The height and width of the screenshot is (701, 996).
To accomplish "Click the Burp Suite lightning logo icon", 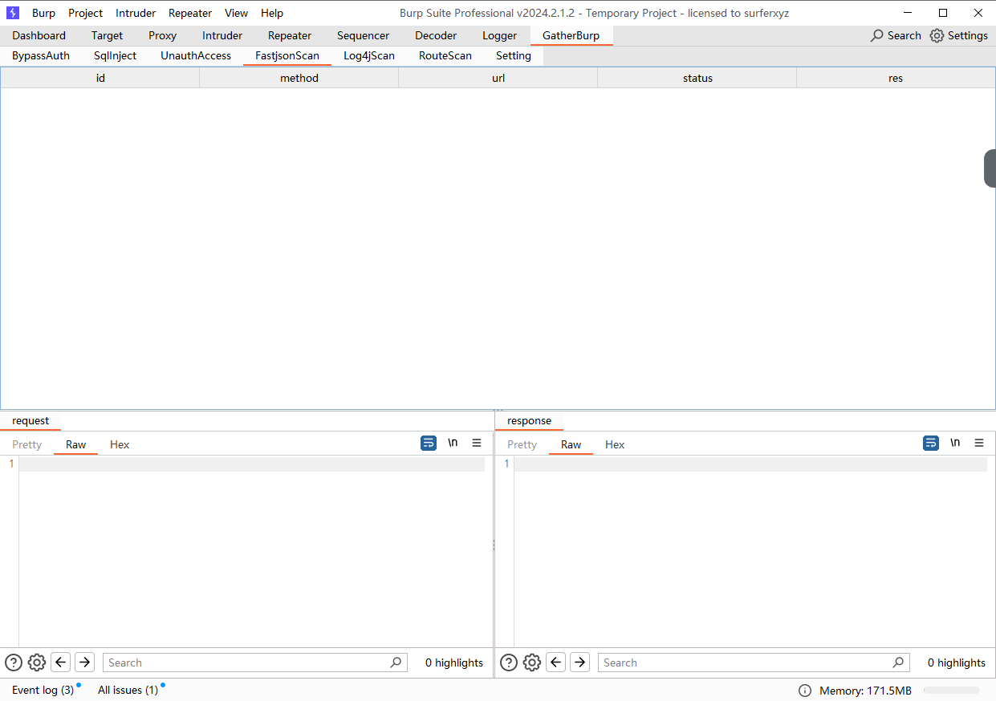I will (x=13, y=13).
